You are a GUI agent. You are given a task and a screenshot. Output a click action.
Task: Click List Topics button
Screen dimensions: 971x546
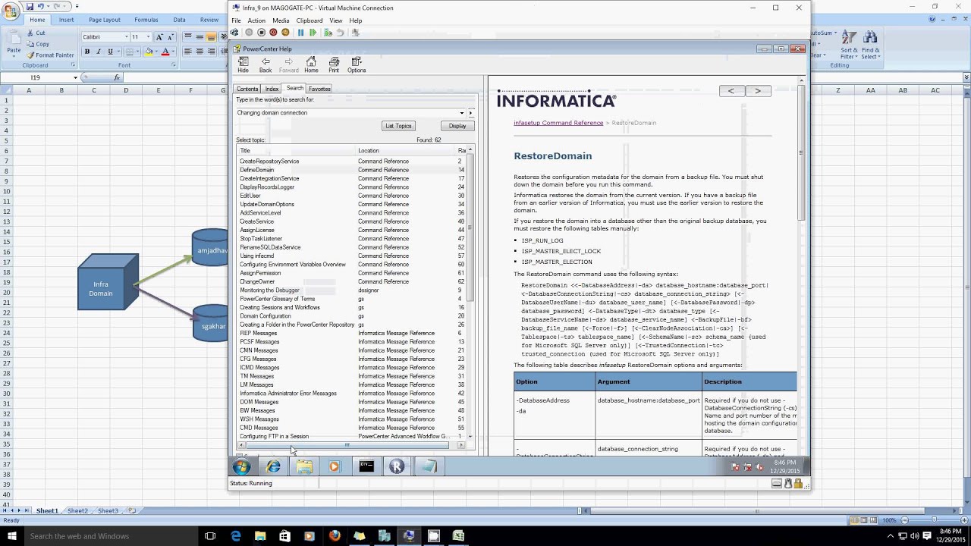click(x=398, y=126)
